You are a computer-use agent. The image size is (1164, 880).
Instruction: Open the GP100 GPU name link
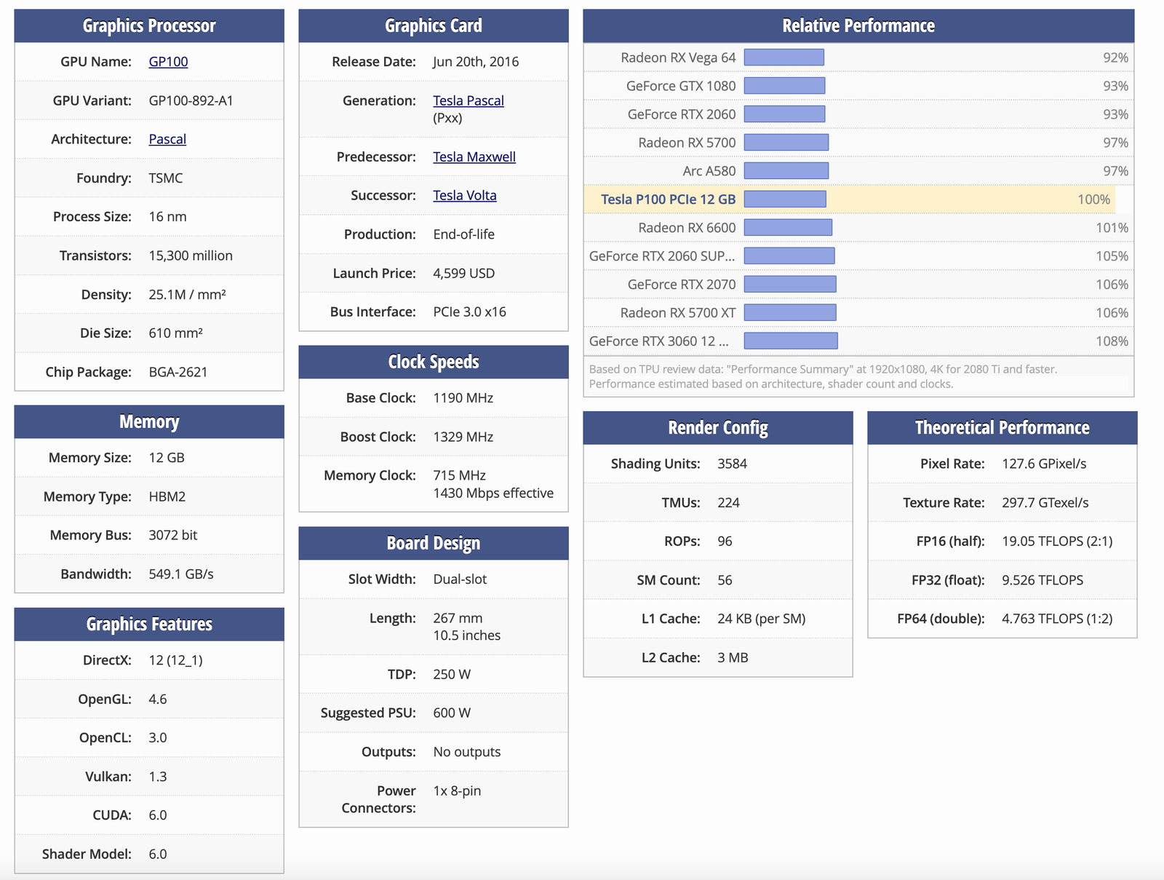[x=168, y=62]
